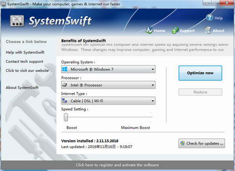Expand the Processor dropdown arrow
235x171 pixels.
tap(153, 85)
